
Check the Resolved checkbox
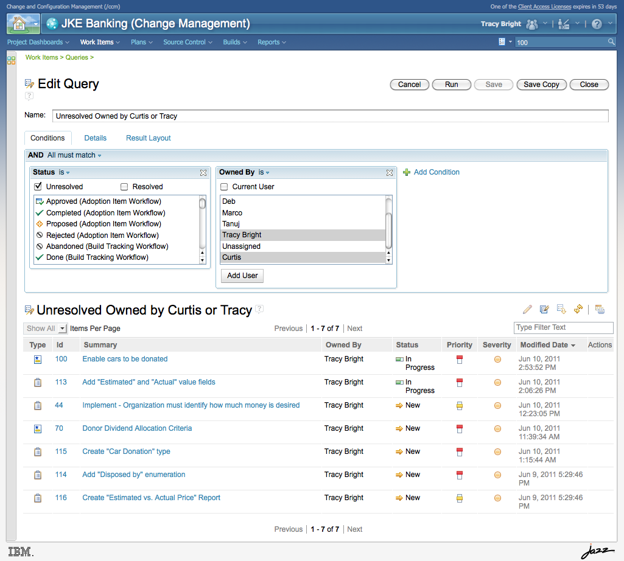coord(124,187)
